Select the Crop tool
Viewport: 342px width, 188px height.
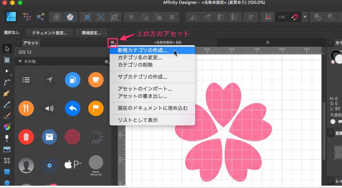click(7, 160)
